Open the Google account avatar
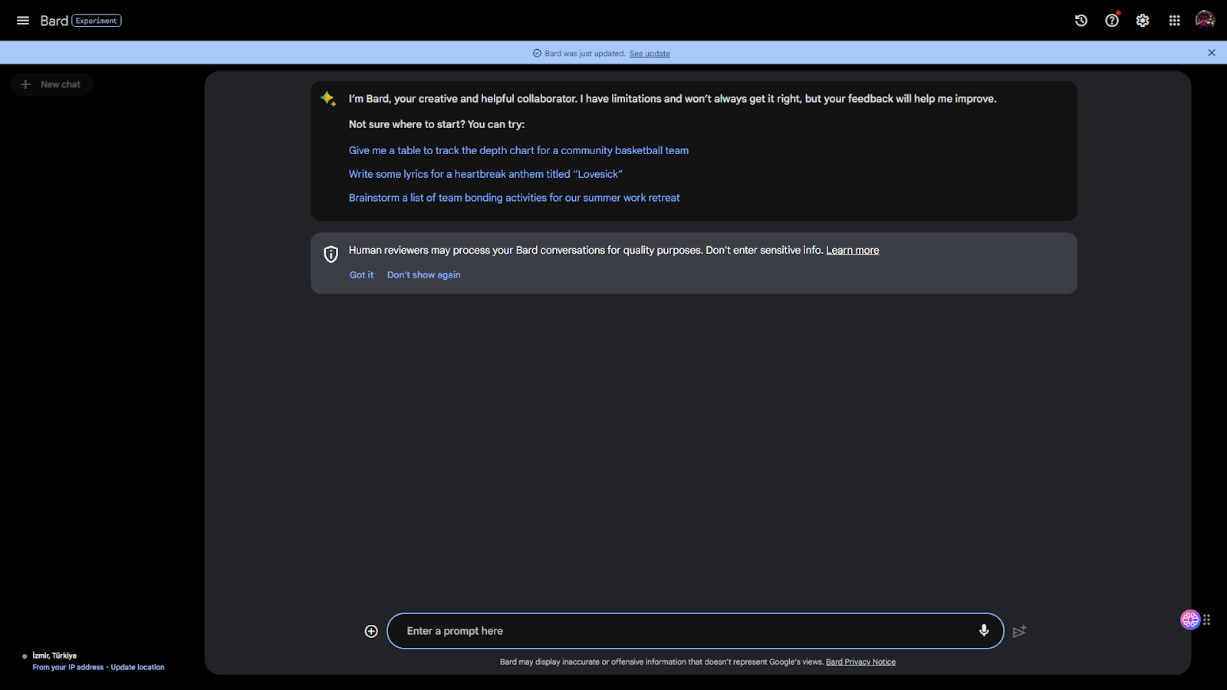1227x690 pixels. [1205, 20]
